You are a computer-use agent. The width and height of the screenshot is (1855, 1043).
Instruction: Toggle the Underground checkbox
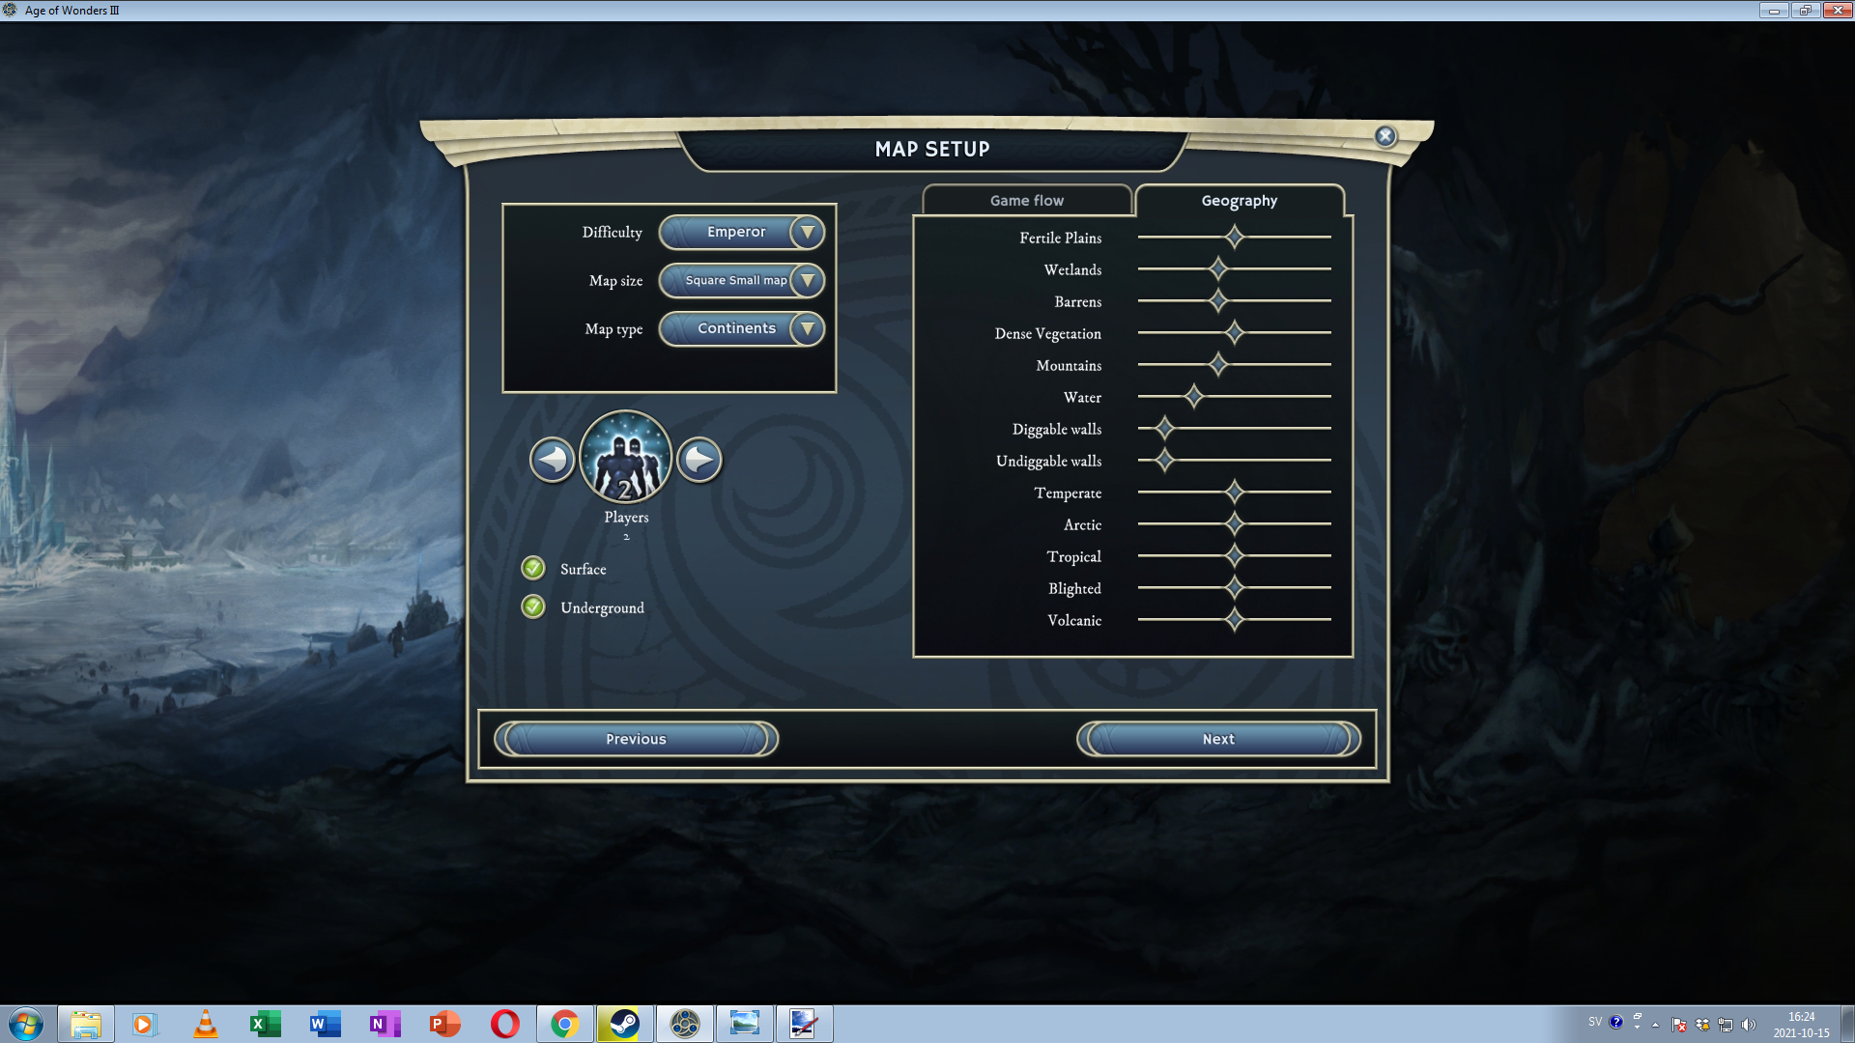(x=533, y=606)
